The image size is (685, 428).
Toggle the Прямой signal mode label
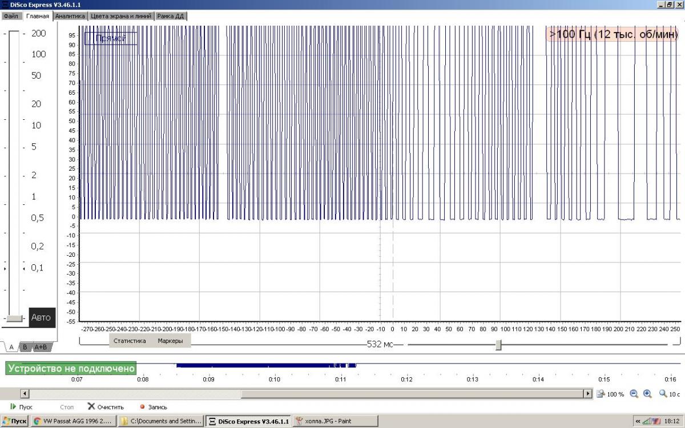pos(111,38)
